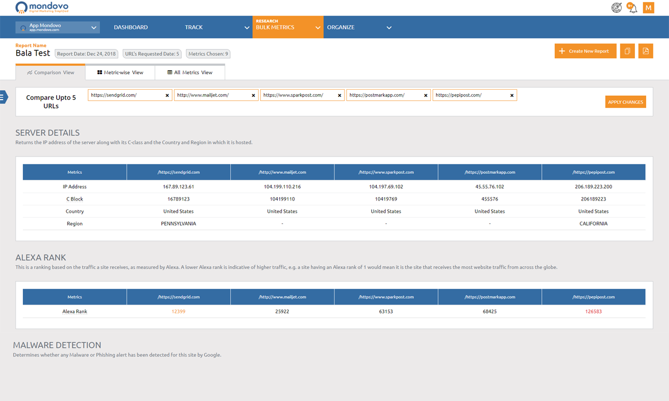
Task: Expand the left sidebar menu handle
Action: [x=4, y=97]
